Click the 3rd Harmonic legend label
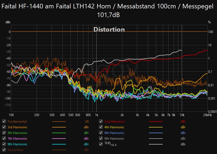 [x=17, y=127]
